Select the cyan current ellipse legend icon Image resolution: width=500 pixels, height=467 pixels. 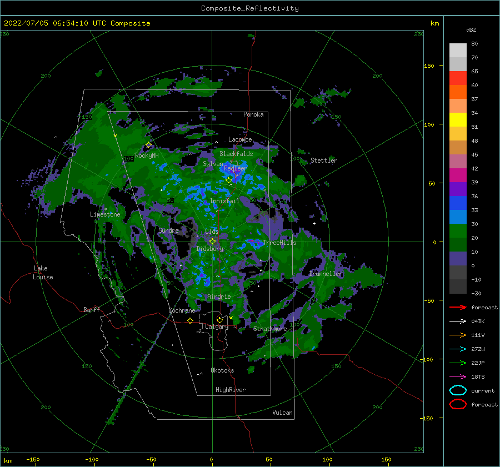[458, 390]
